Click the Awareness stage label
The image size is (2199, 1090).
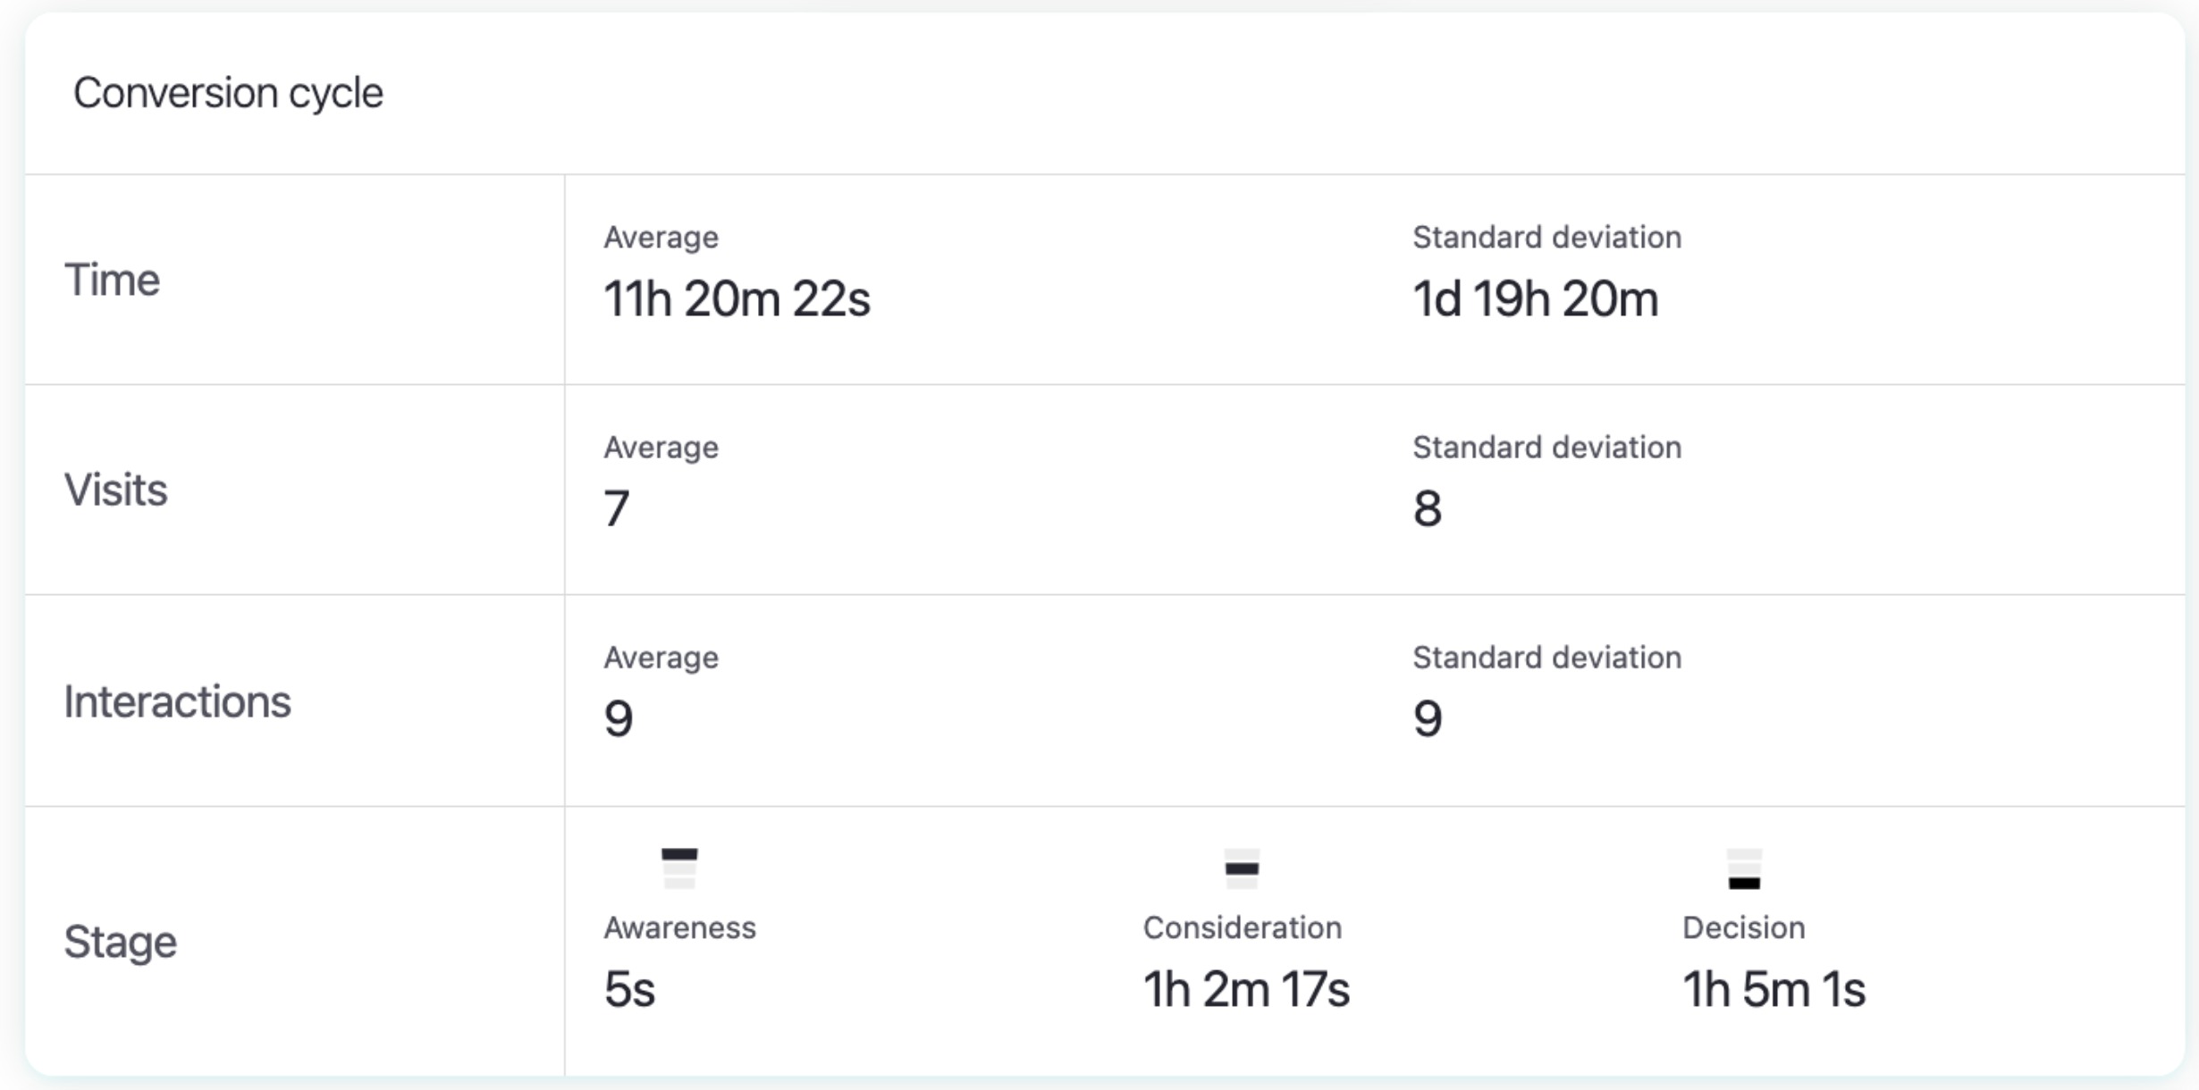(x=679, y=927)
